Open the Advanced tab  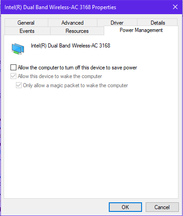[72, 23]
